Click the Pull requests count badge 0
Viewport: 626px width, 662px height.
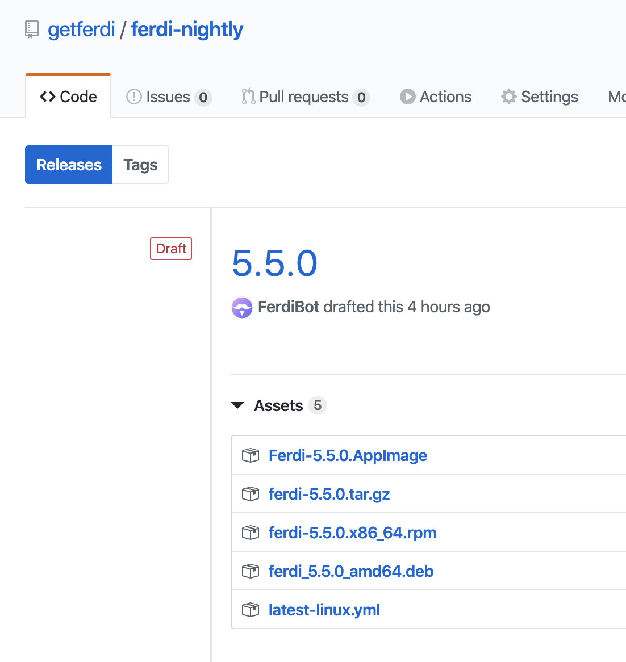pos(362,98)
